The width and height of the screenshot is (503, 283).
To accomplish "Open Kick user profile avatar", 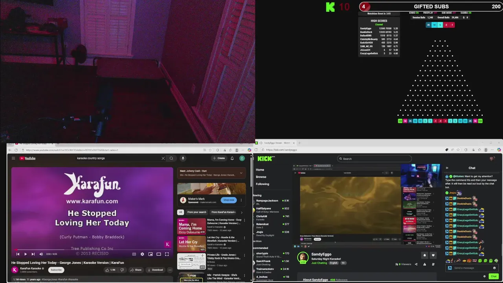I will point(492,159).
